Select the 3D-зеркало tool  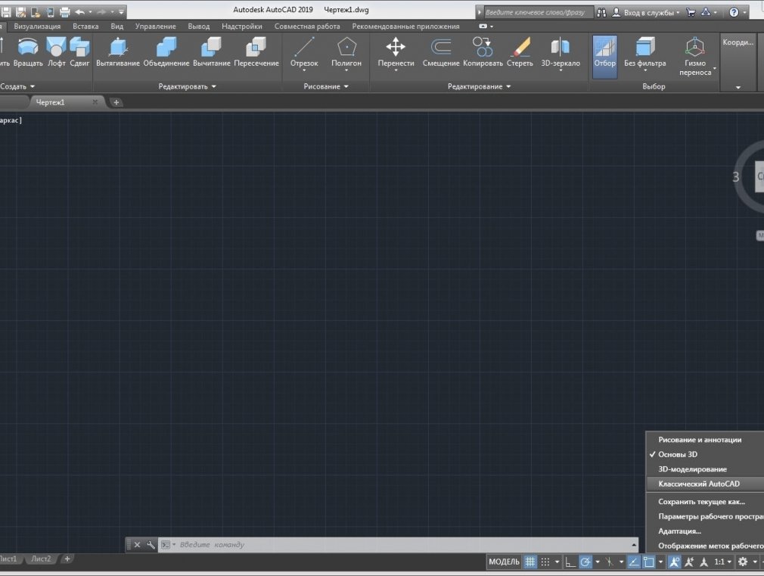(x=561, y=53)
